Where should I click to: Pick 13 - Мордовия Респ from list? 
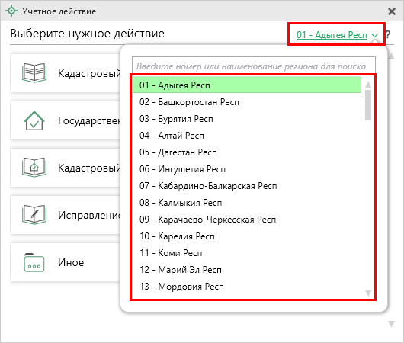(247, 287)
